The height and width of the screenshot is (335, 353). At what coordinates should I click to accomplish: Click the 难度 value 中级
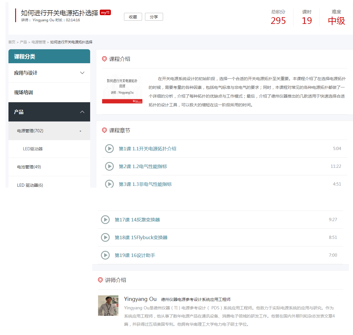tap(336, 21)
